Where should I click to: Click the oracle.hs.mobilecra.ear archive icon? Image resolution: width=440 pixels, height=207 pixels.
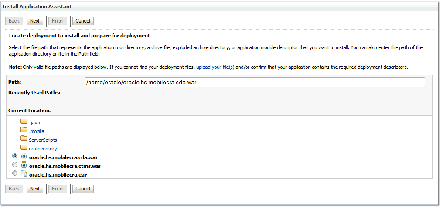tap(24, 174)
